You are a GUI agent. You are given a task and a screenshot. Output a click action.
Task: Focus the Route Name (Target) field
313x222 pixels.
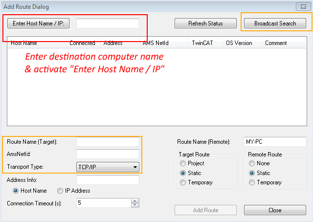[x=108, y=142]
